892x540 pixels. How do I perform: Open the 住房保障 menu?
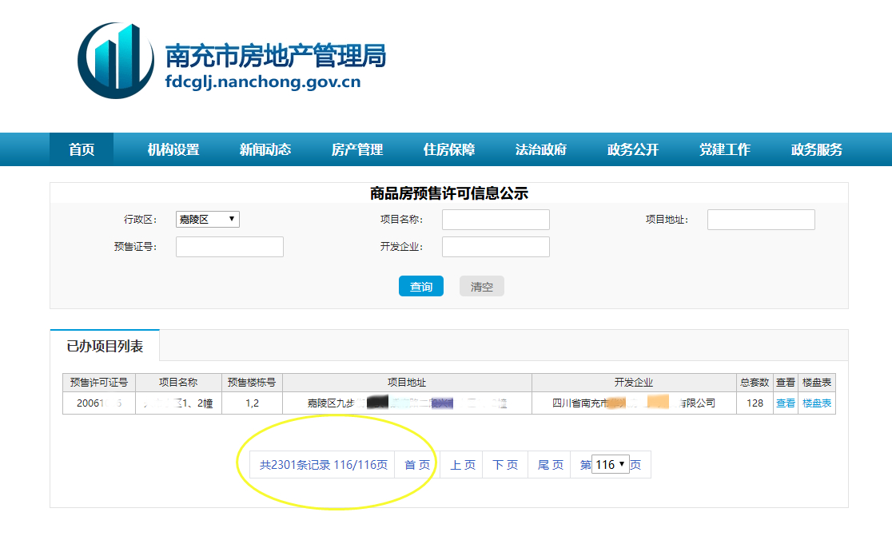[x=448, y=149]
